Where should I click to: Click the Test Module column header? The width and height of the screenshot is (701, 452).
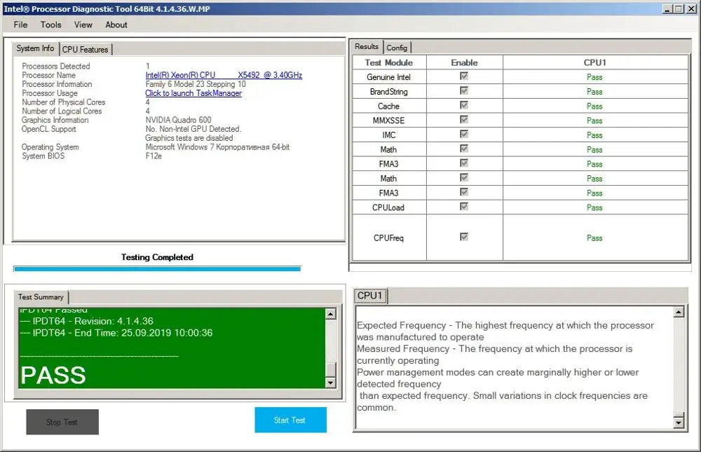point(389,62)
